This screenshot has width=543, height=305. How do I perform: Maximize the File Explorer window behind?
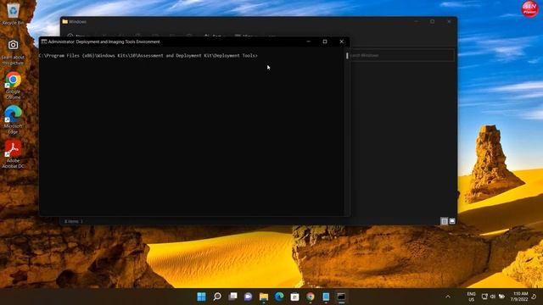click(432, 21)
